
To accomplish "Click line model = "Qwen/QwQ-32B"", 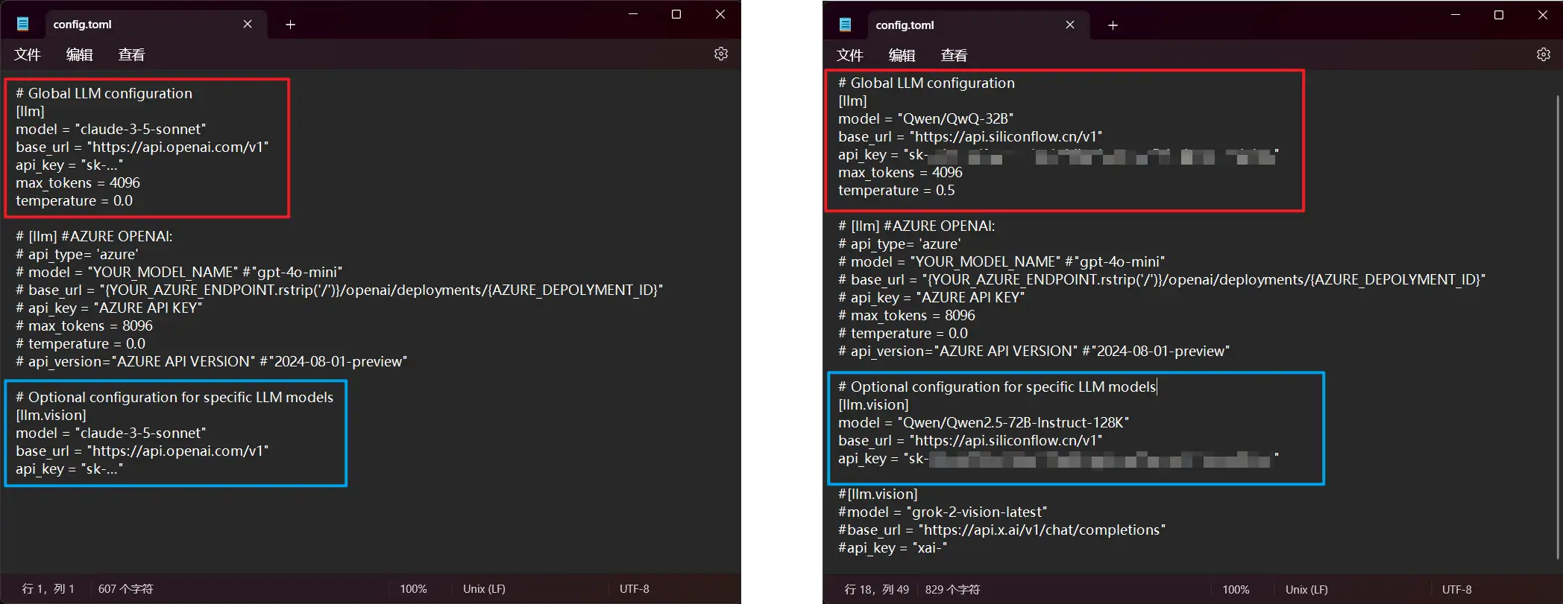I will [925, 118].
